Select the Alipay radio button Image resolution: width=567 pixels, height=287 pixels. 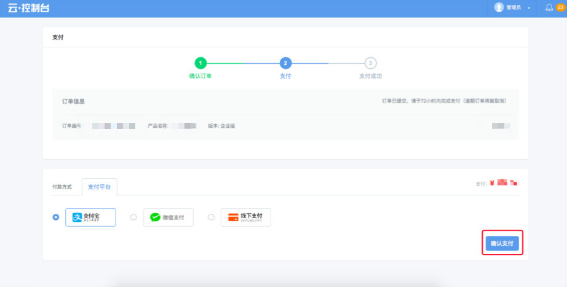[56, 217]
